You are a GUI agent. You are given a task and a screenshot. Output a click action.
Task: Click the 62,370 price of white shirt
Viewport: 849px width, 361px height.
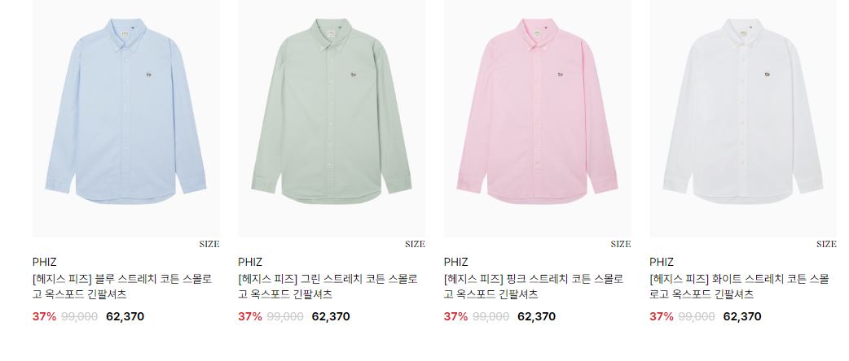[742, 316]
